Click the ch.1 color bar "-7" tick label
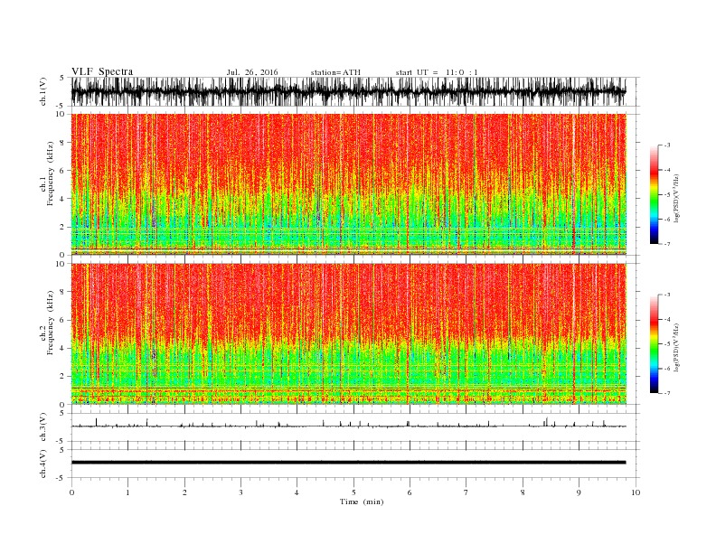 [667, 244]
